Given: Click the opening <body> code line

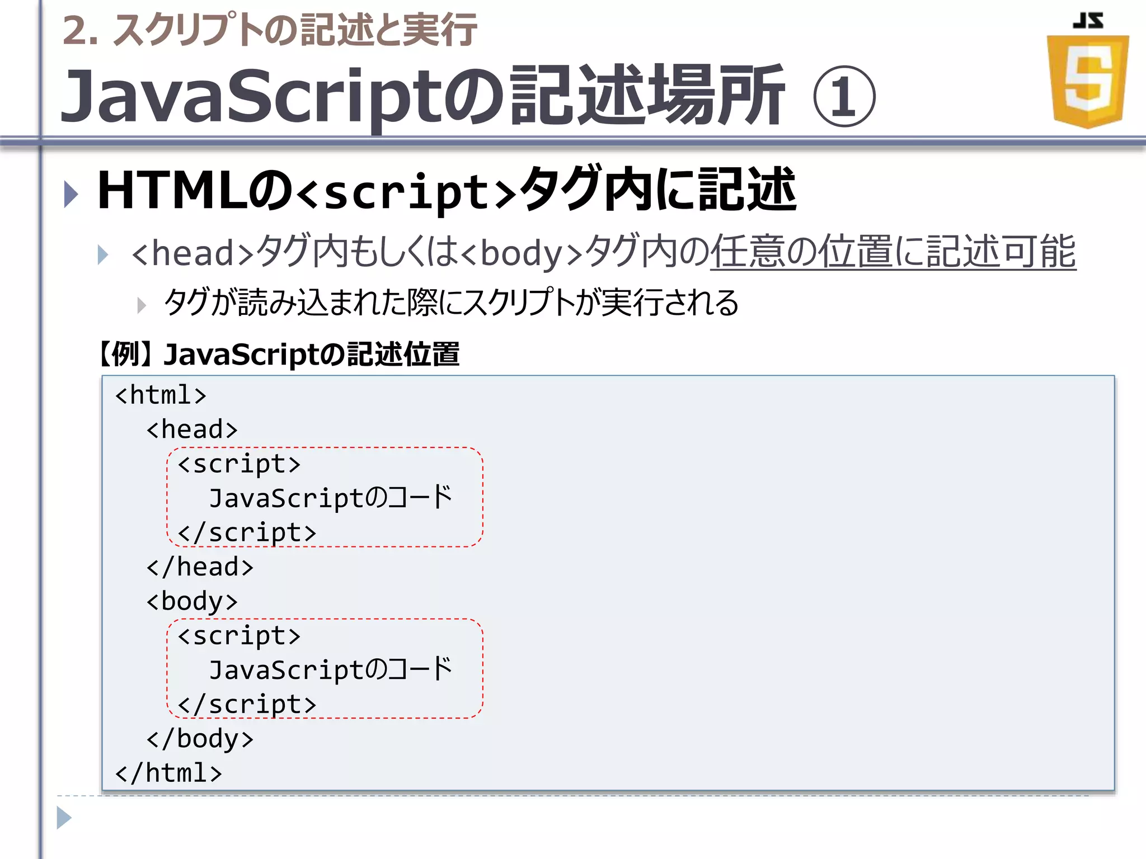Looking at the screenshot, I should tap(192, 602).
